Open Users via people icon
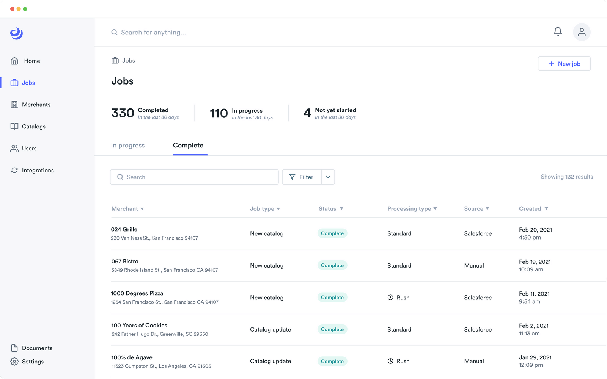The image size is (607, 379). point(14,149)
